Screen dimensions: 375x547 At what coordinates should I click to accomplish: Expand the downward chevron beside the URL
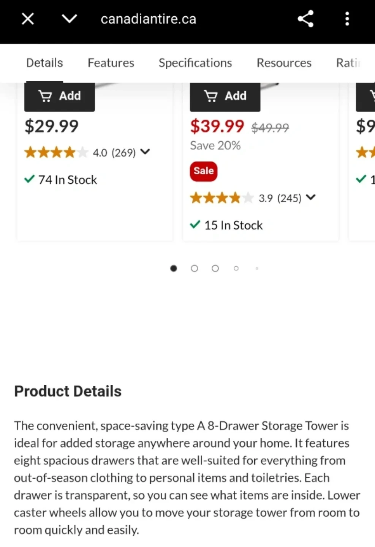coord(69,19)
